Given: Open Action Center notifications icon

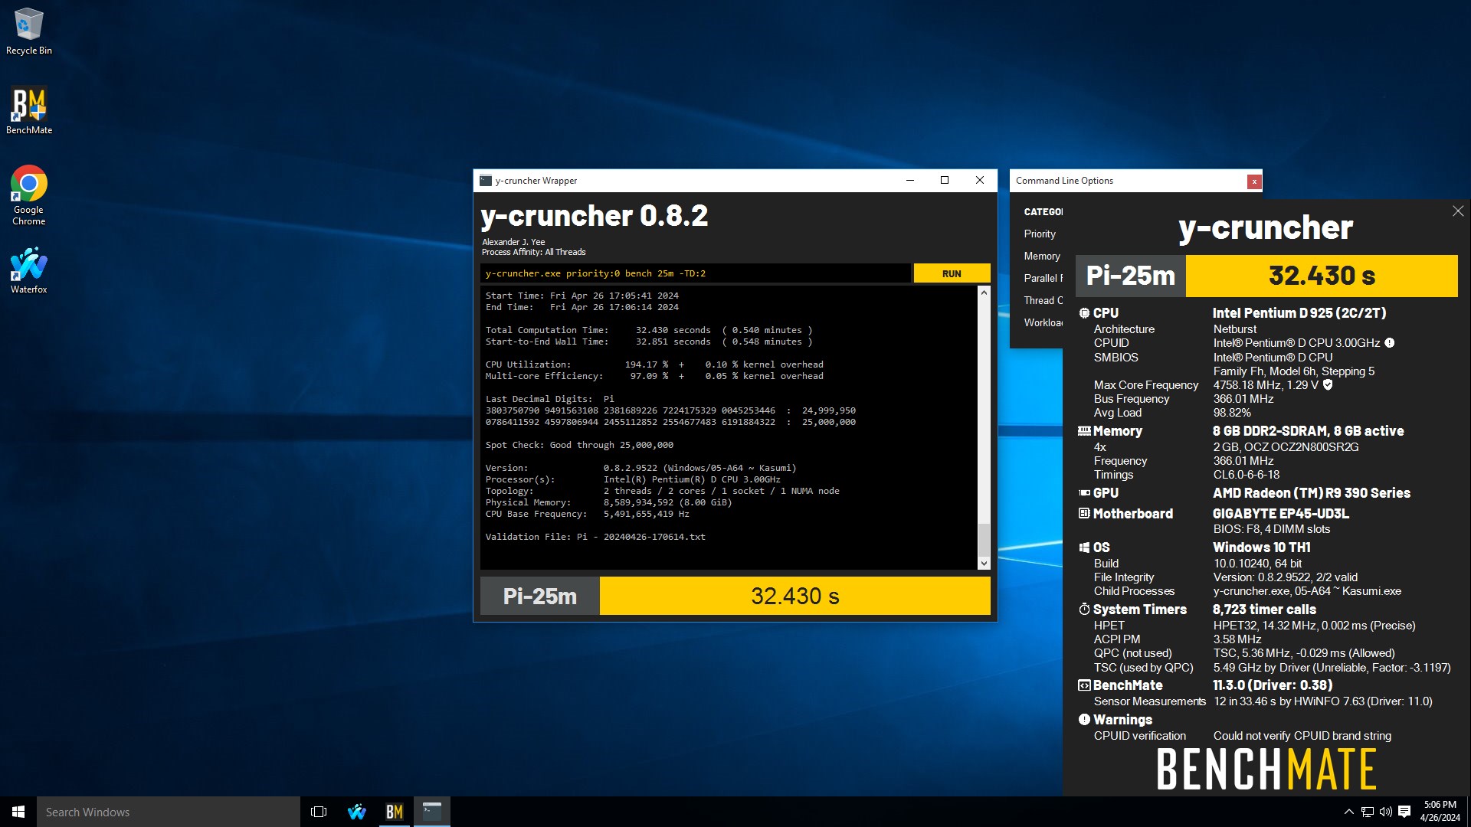Looking at the screenshot, I should [x=1404, y=812].
